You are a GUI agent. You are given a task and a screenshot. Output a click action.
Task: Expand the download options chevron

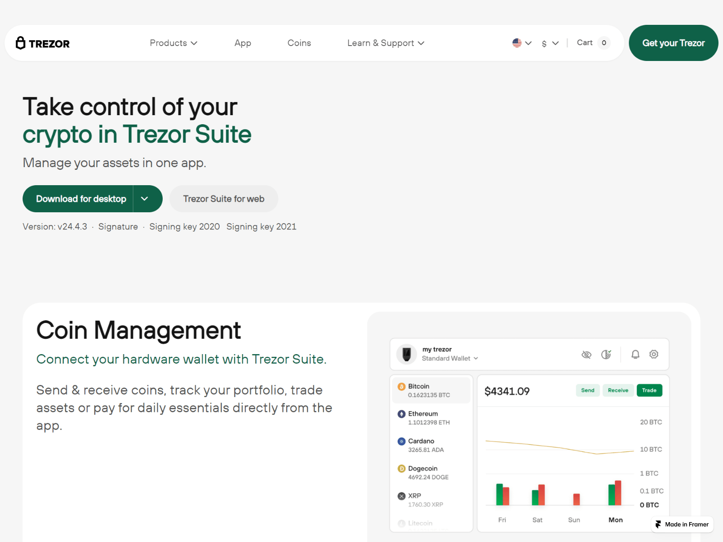145,199
